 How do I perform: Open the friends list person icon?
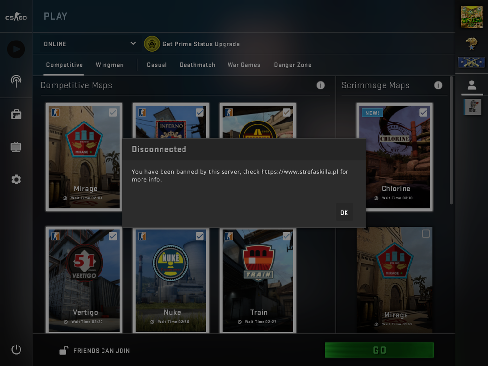point(472,85)
